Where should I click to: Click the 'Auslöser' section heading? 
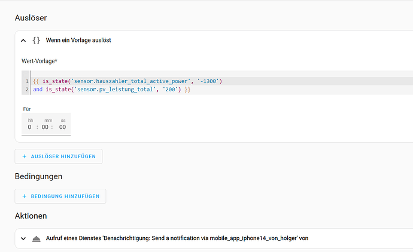click(31, 17)
